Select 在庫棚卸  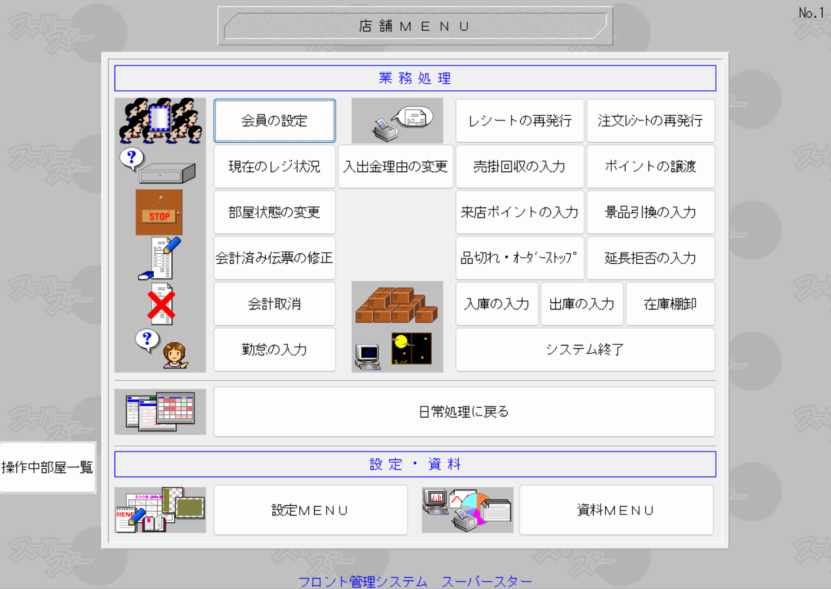click(x=671, y=304)
